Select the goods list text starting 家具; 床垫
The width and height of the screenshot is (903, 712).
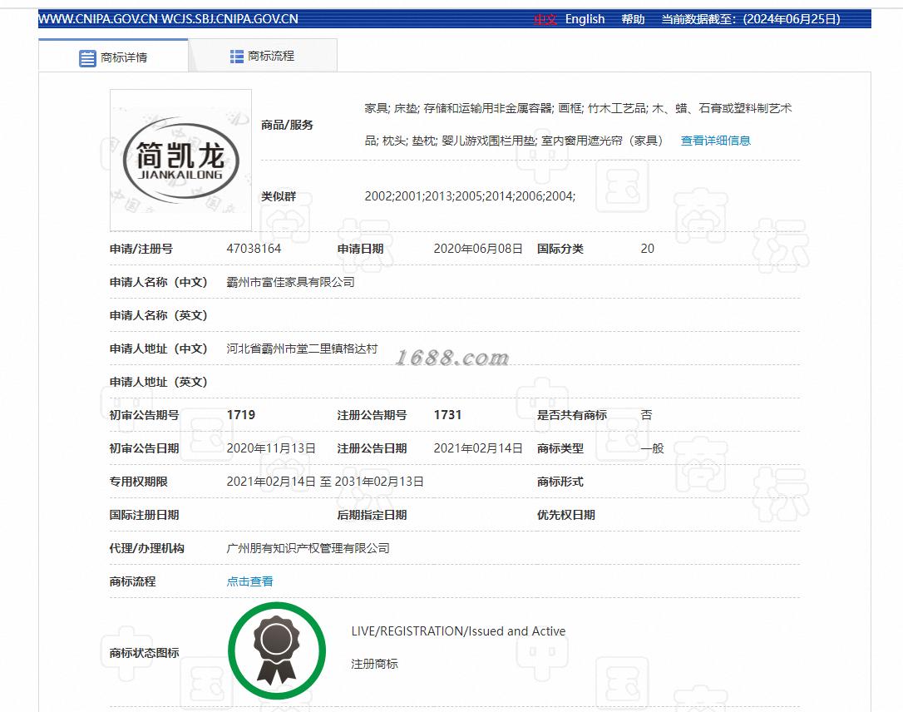click(578, 125)
